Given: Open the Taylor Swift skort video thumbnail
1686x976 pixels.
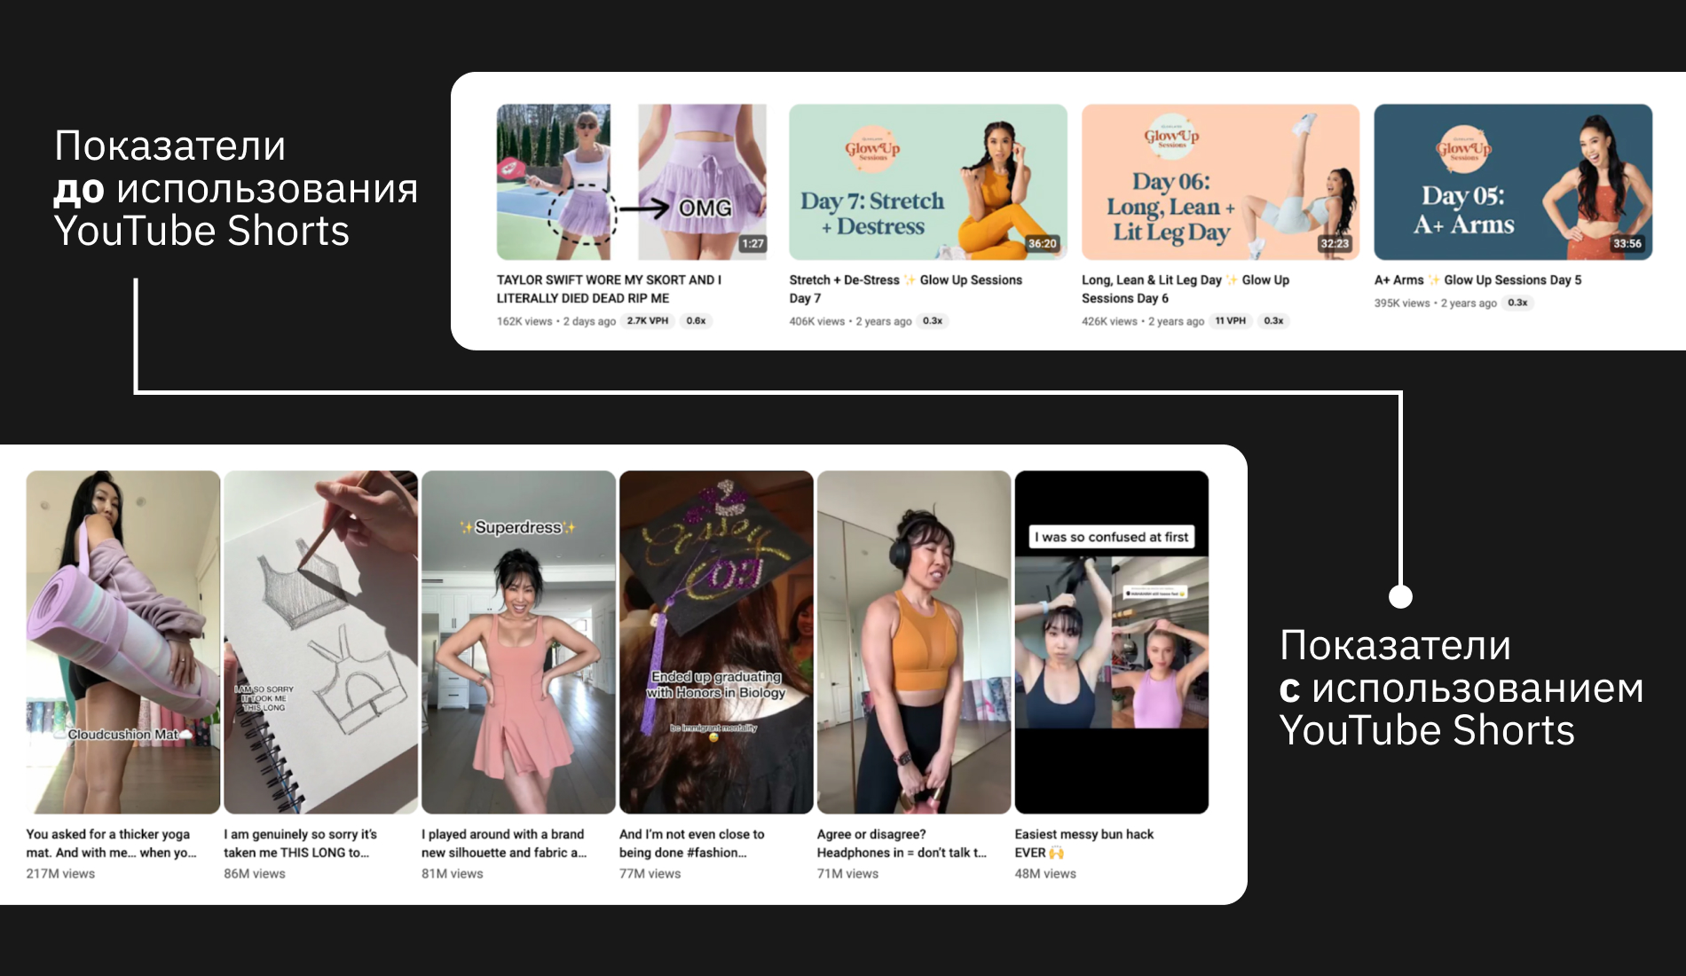Looking at the screenshot, I should [x=631, y=182].
